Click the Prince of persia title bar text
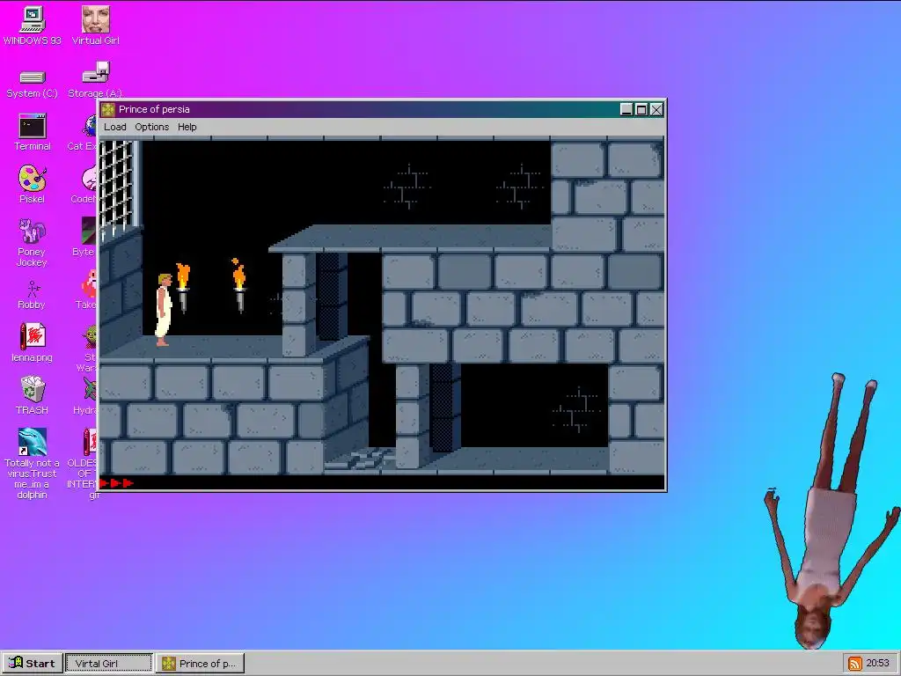Screen dimensions: 901x676 pyautogui.click(x=154, y=109)
